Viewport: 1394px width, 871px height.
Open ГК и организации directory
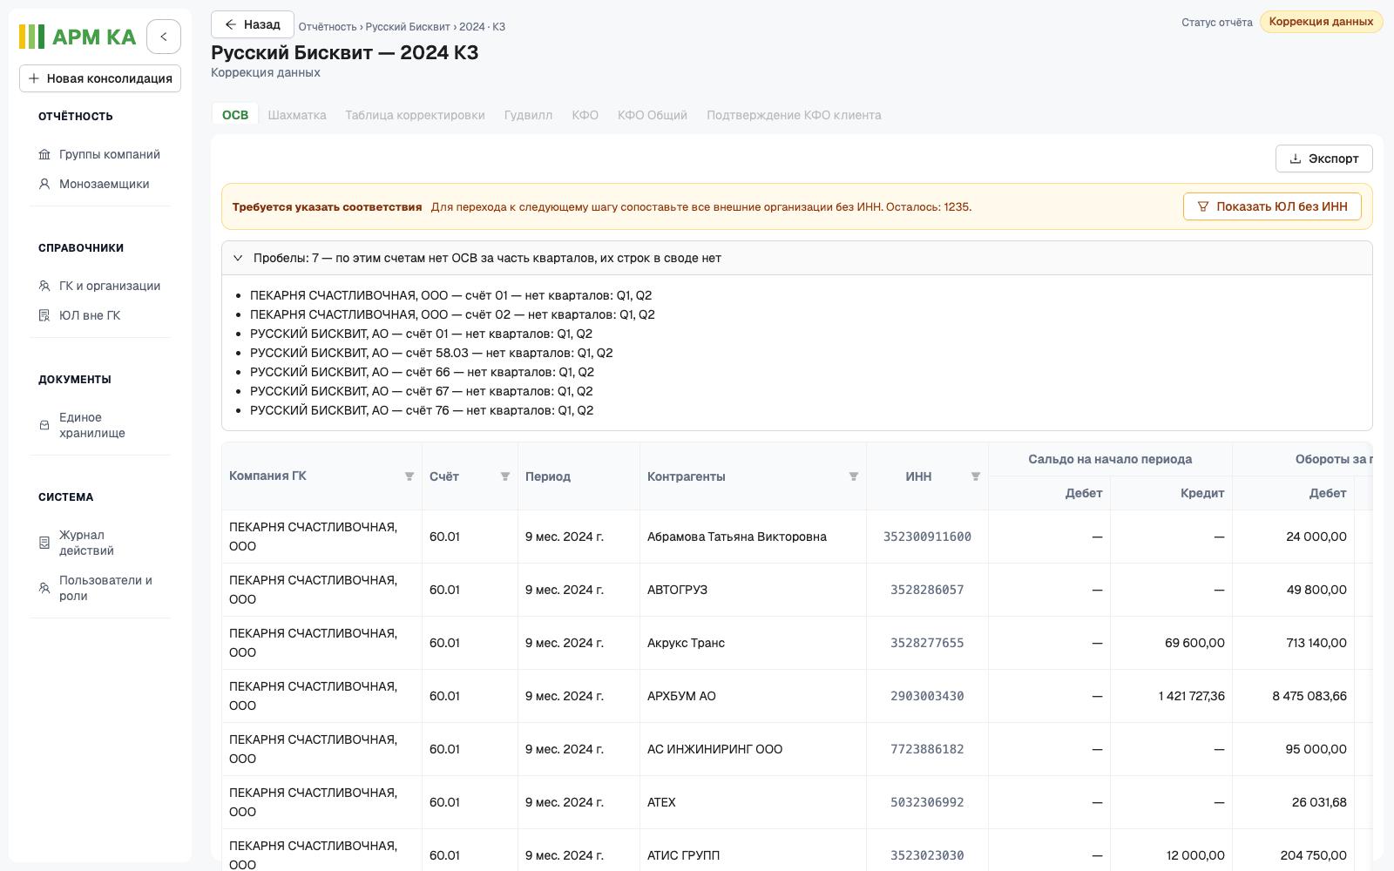(99, 286)
